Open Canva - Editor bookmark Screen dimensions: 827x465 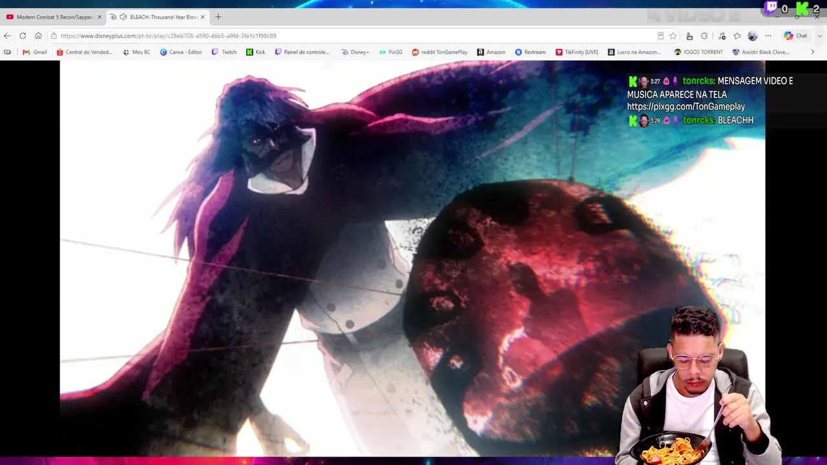coord(181,52)
